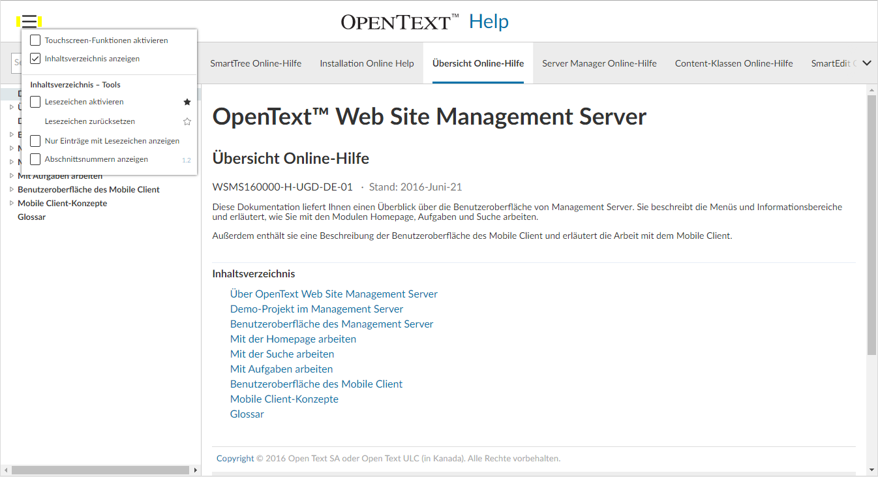The height and width of the screenshot is (477, 878).
Task: Click into the partially hidden search field
Action: [16, 63]
